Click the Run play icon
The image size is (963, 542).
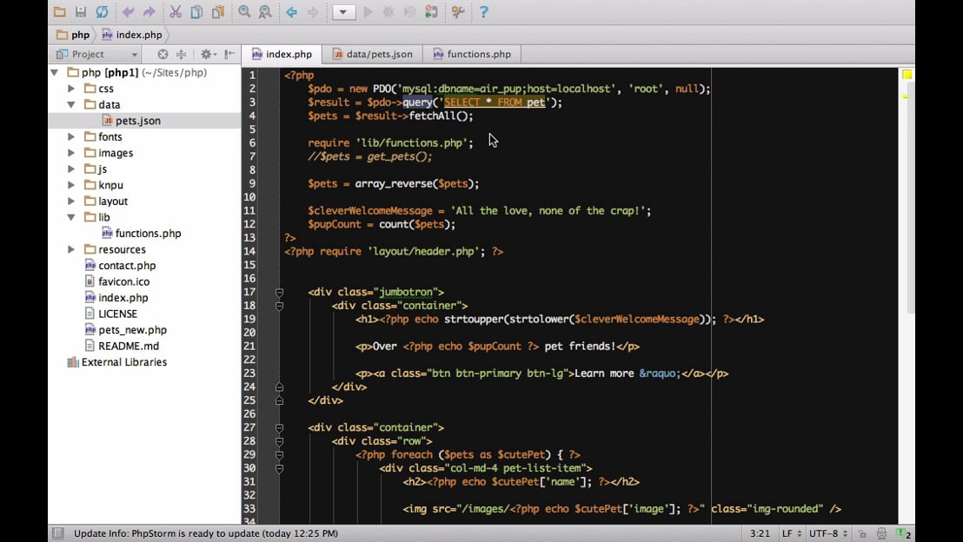pos(368,11)
